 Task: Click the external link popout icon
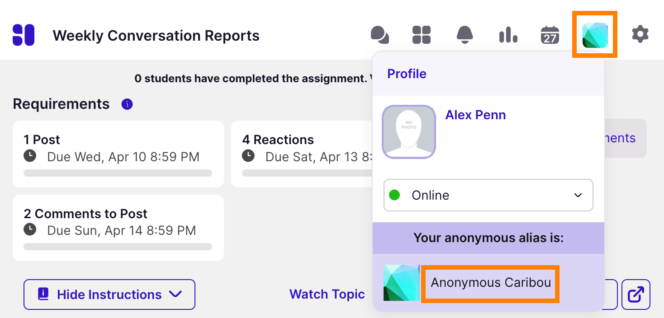(x=636, y=295)
